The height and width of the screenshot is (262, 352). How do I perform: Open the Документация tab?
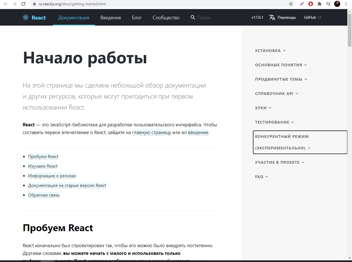74,17
